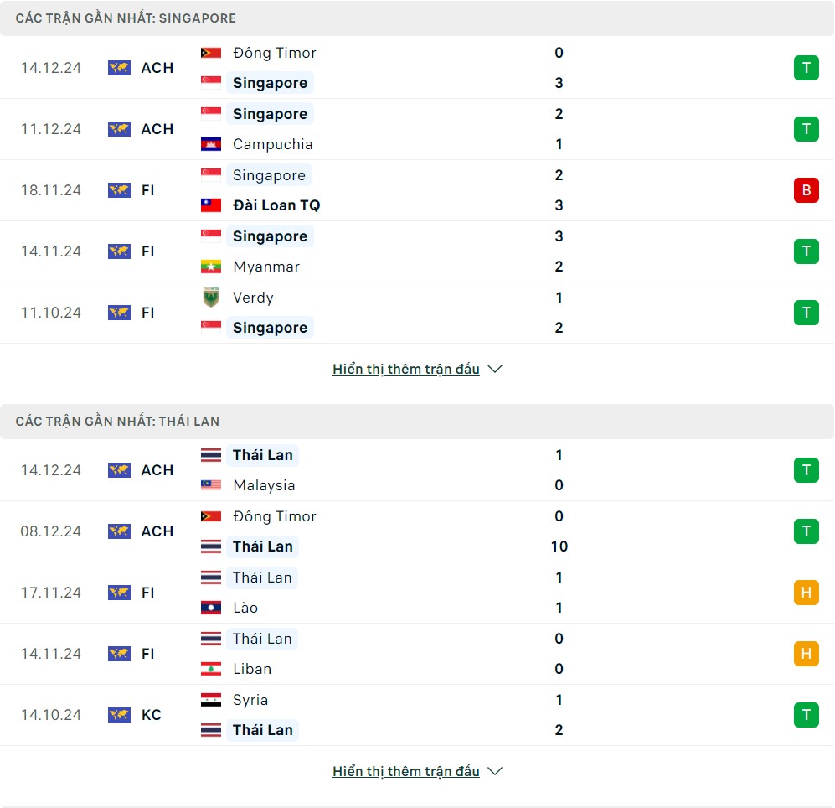Click the Liban flag icon
The height and width of the screenshot is (808, 835).
tap(211, 669)
